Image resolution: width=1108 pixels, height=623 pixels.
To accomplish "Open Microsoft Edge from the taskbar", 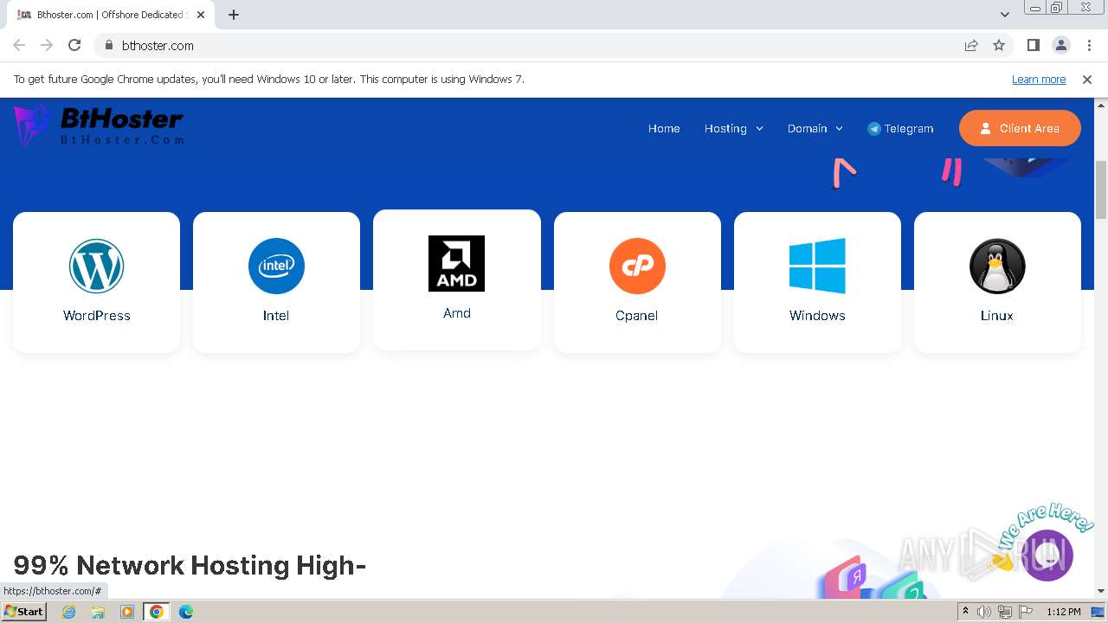I will (x=186, y=612).
